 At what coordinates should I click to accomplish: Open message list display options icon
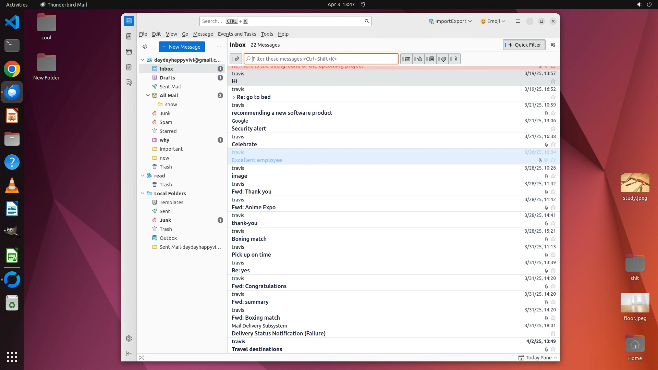[552, 45]
